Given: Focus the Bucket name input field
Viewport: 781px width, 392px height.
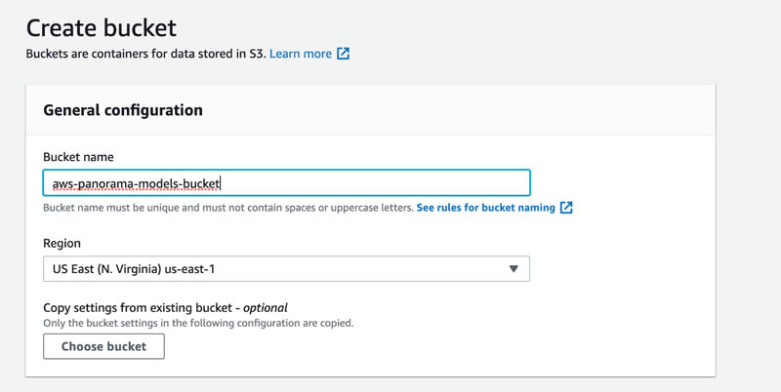Looking at the screenshot, I should coord(286,183).
